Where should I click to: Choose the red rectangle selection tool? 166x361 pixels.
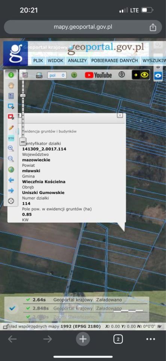[x=11, y=117]
